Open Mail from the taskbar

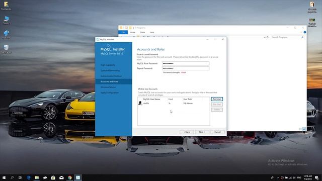(x=61, y=177)
